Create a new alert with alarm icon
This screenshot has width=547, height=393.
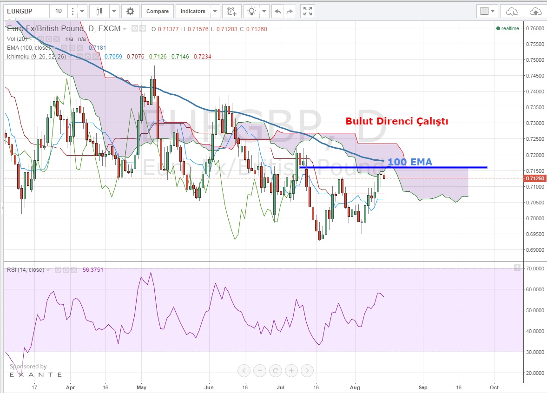[x=231, y=11]
